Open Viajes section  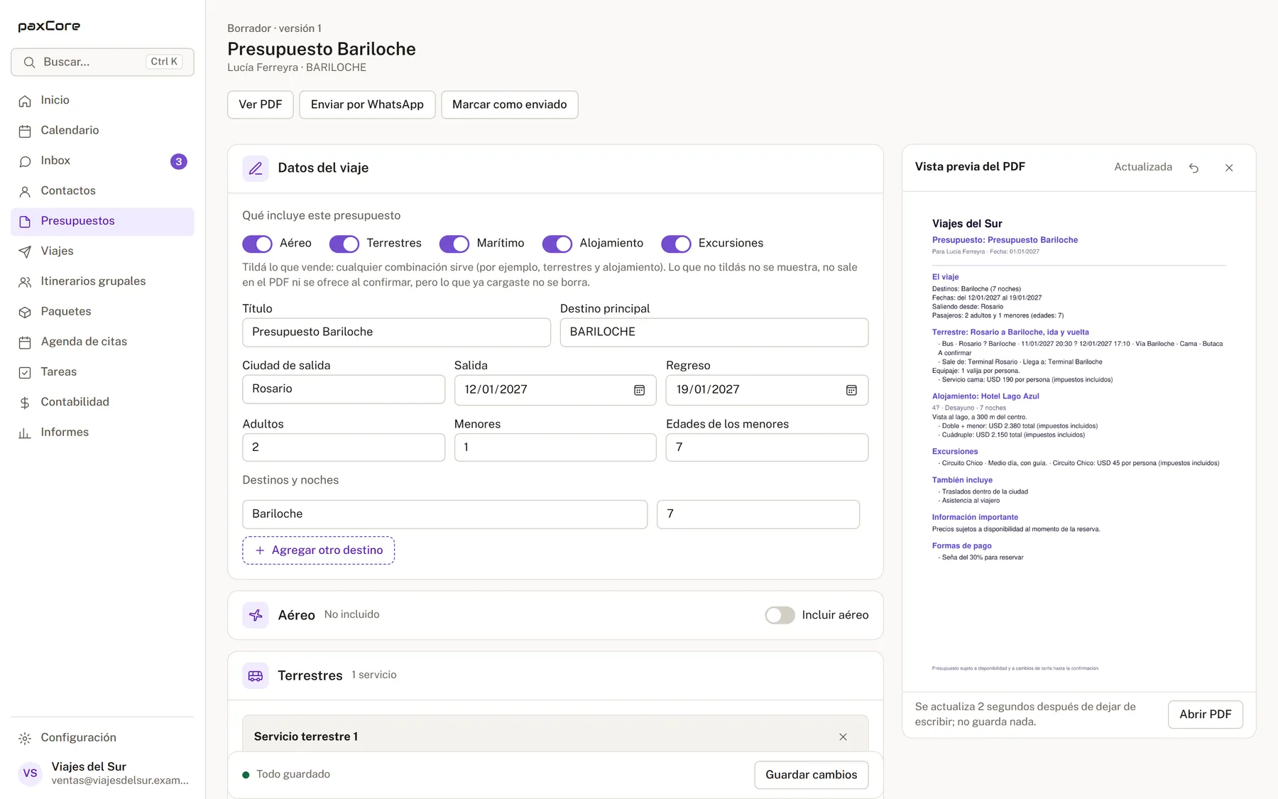(x=102, y=251)
